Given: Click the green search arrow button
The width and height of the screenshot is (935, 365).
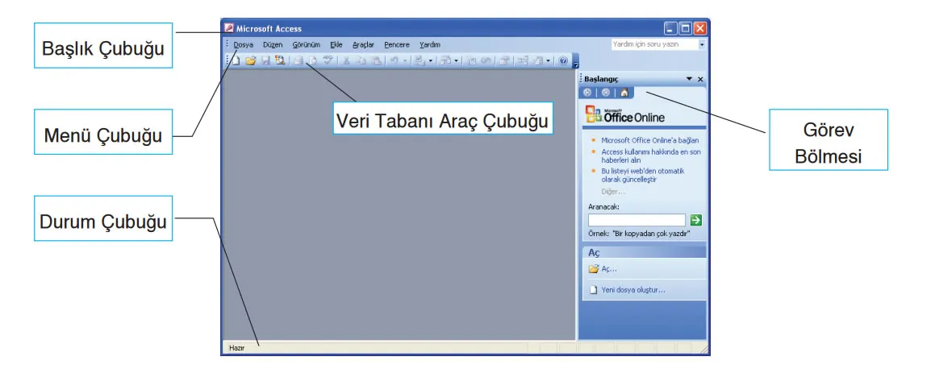Looking at the screenshot, I should coord(696,219).
